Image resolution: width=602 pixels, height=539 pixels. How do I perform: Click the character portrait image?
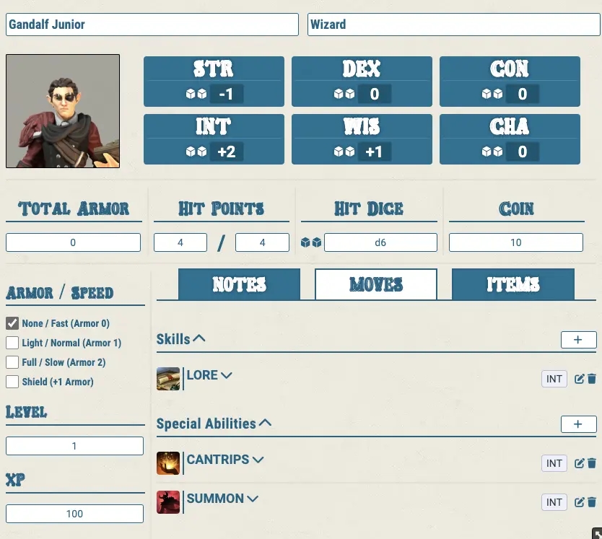(x=63, y=111)
